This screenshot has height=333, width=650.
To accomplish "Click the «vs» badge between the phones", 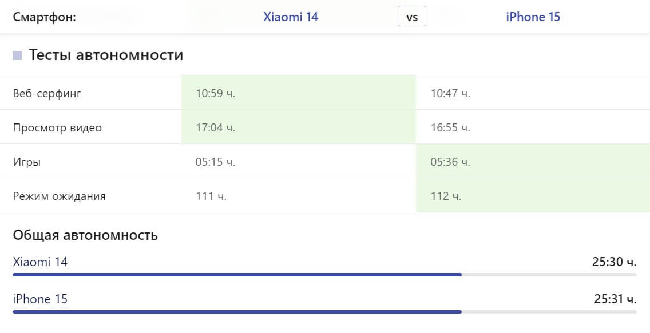I will pos(411,17).
